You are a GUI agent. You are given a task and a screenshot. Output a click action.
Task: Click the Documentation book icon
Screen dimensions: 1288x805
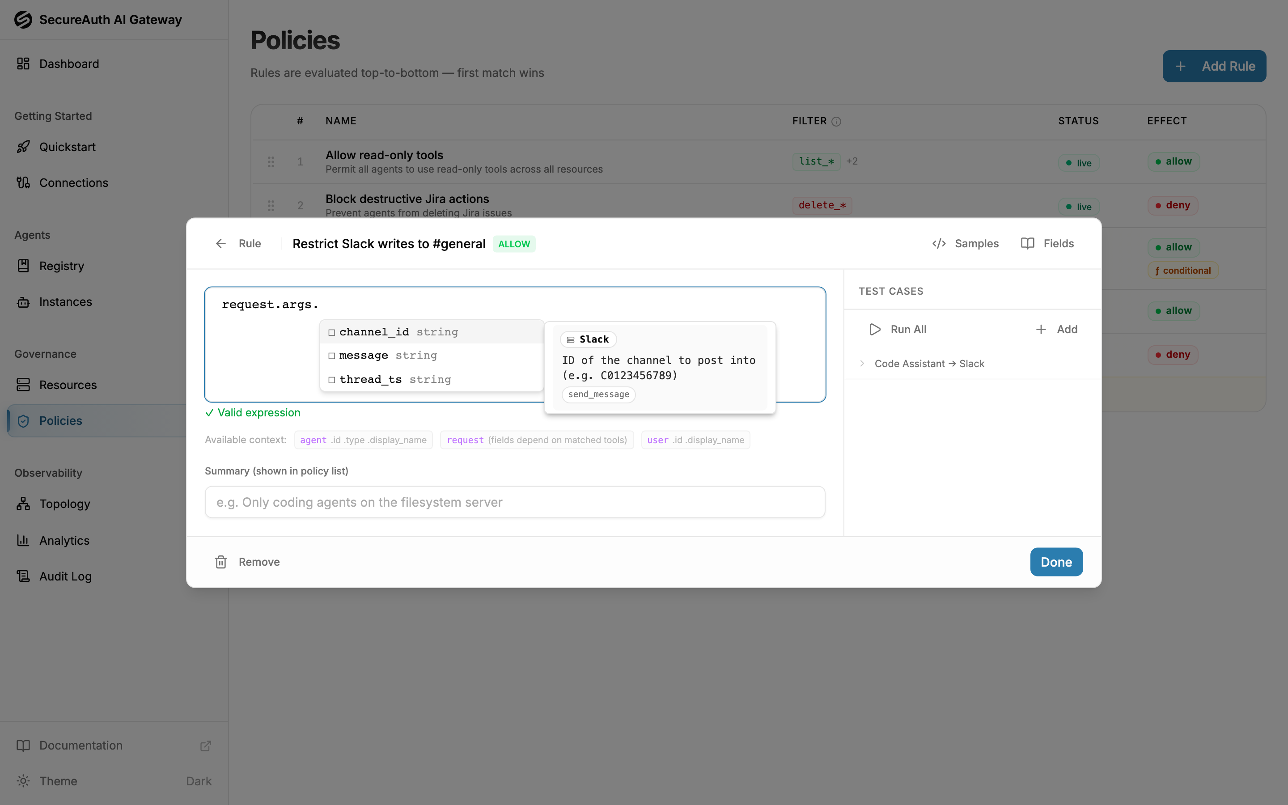click(23, 746)
